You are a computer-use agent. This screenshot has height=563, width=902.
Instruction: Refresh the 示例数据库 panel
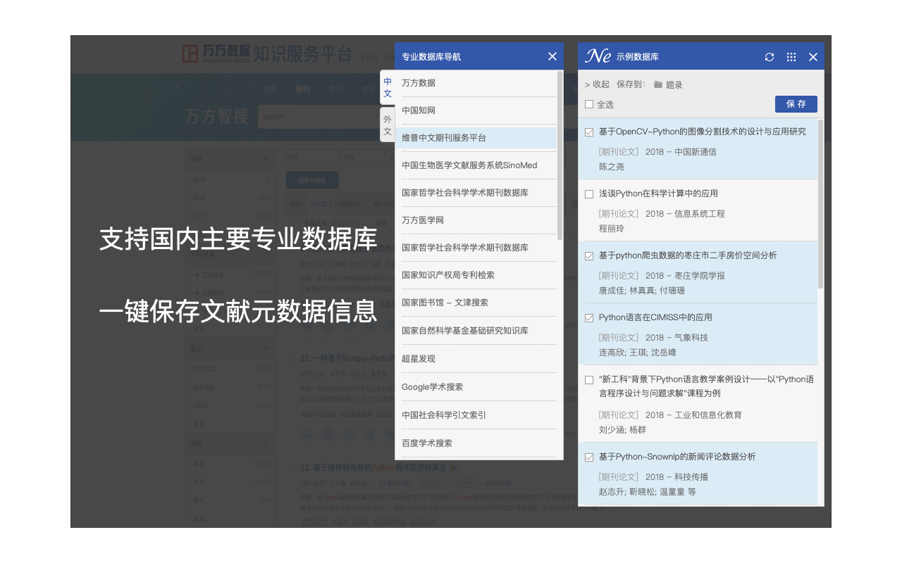[769, 57]
